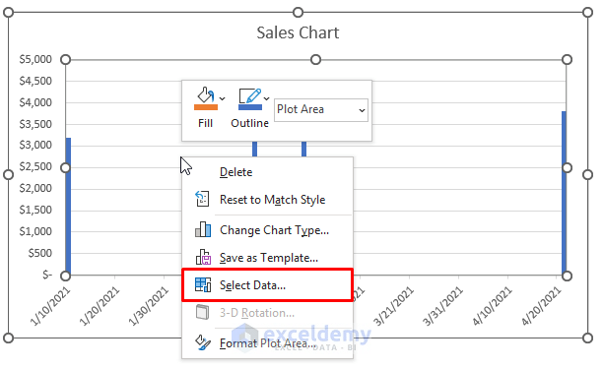This screenshot has height=369, width=603.
Task: Click the $500 axis label
Action: [x=40, y=253]
